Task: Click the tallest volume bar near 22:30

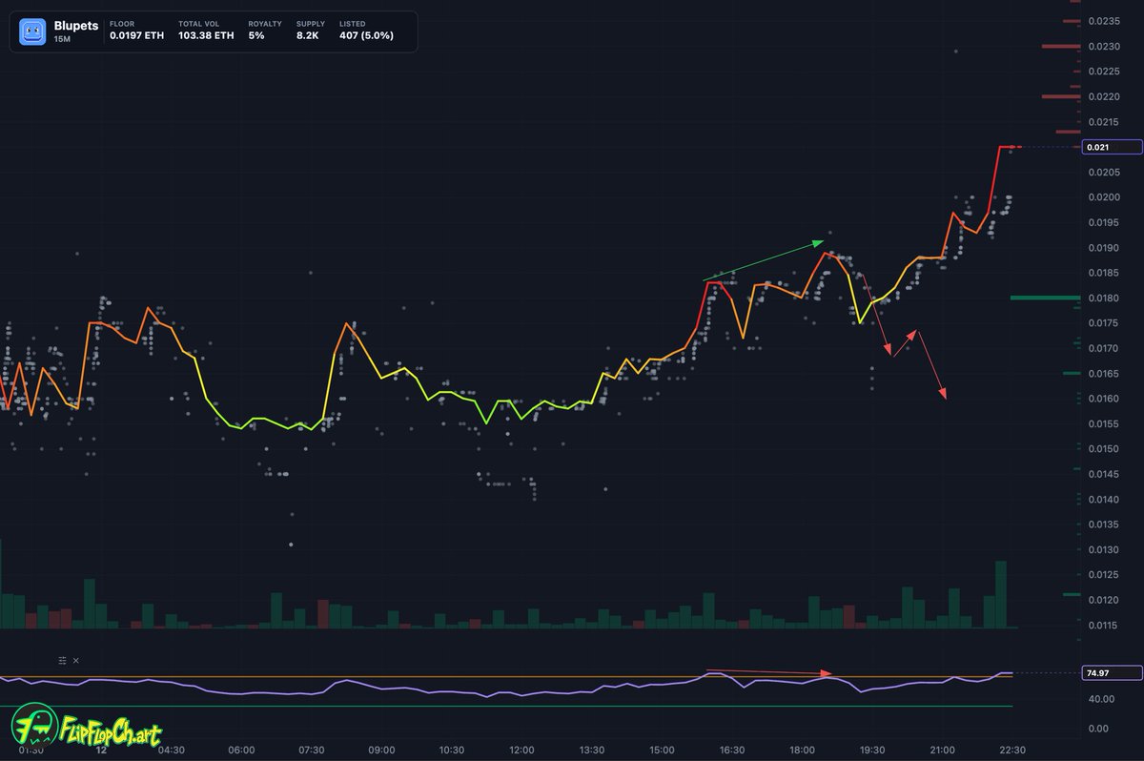Action: pos(1001,594)
